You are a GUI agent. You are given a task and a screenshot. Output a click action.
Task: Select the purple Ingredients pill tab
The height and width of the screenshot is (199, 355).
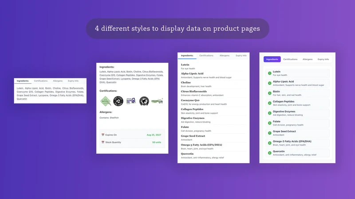[272, 59]
